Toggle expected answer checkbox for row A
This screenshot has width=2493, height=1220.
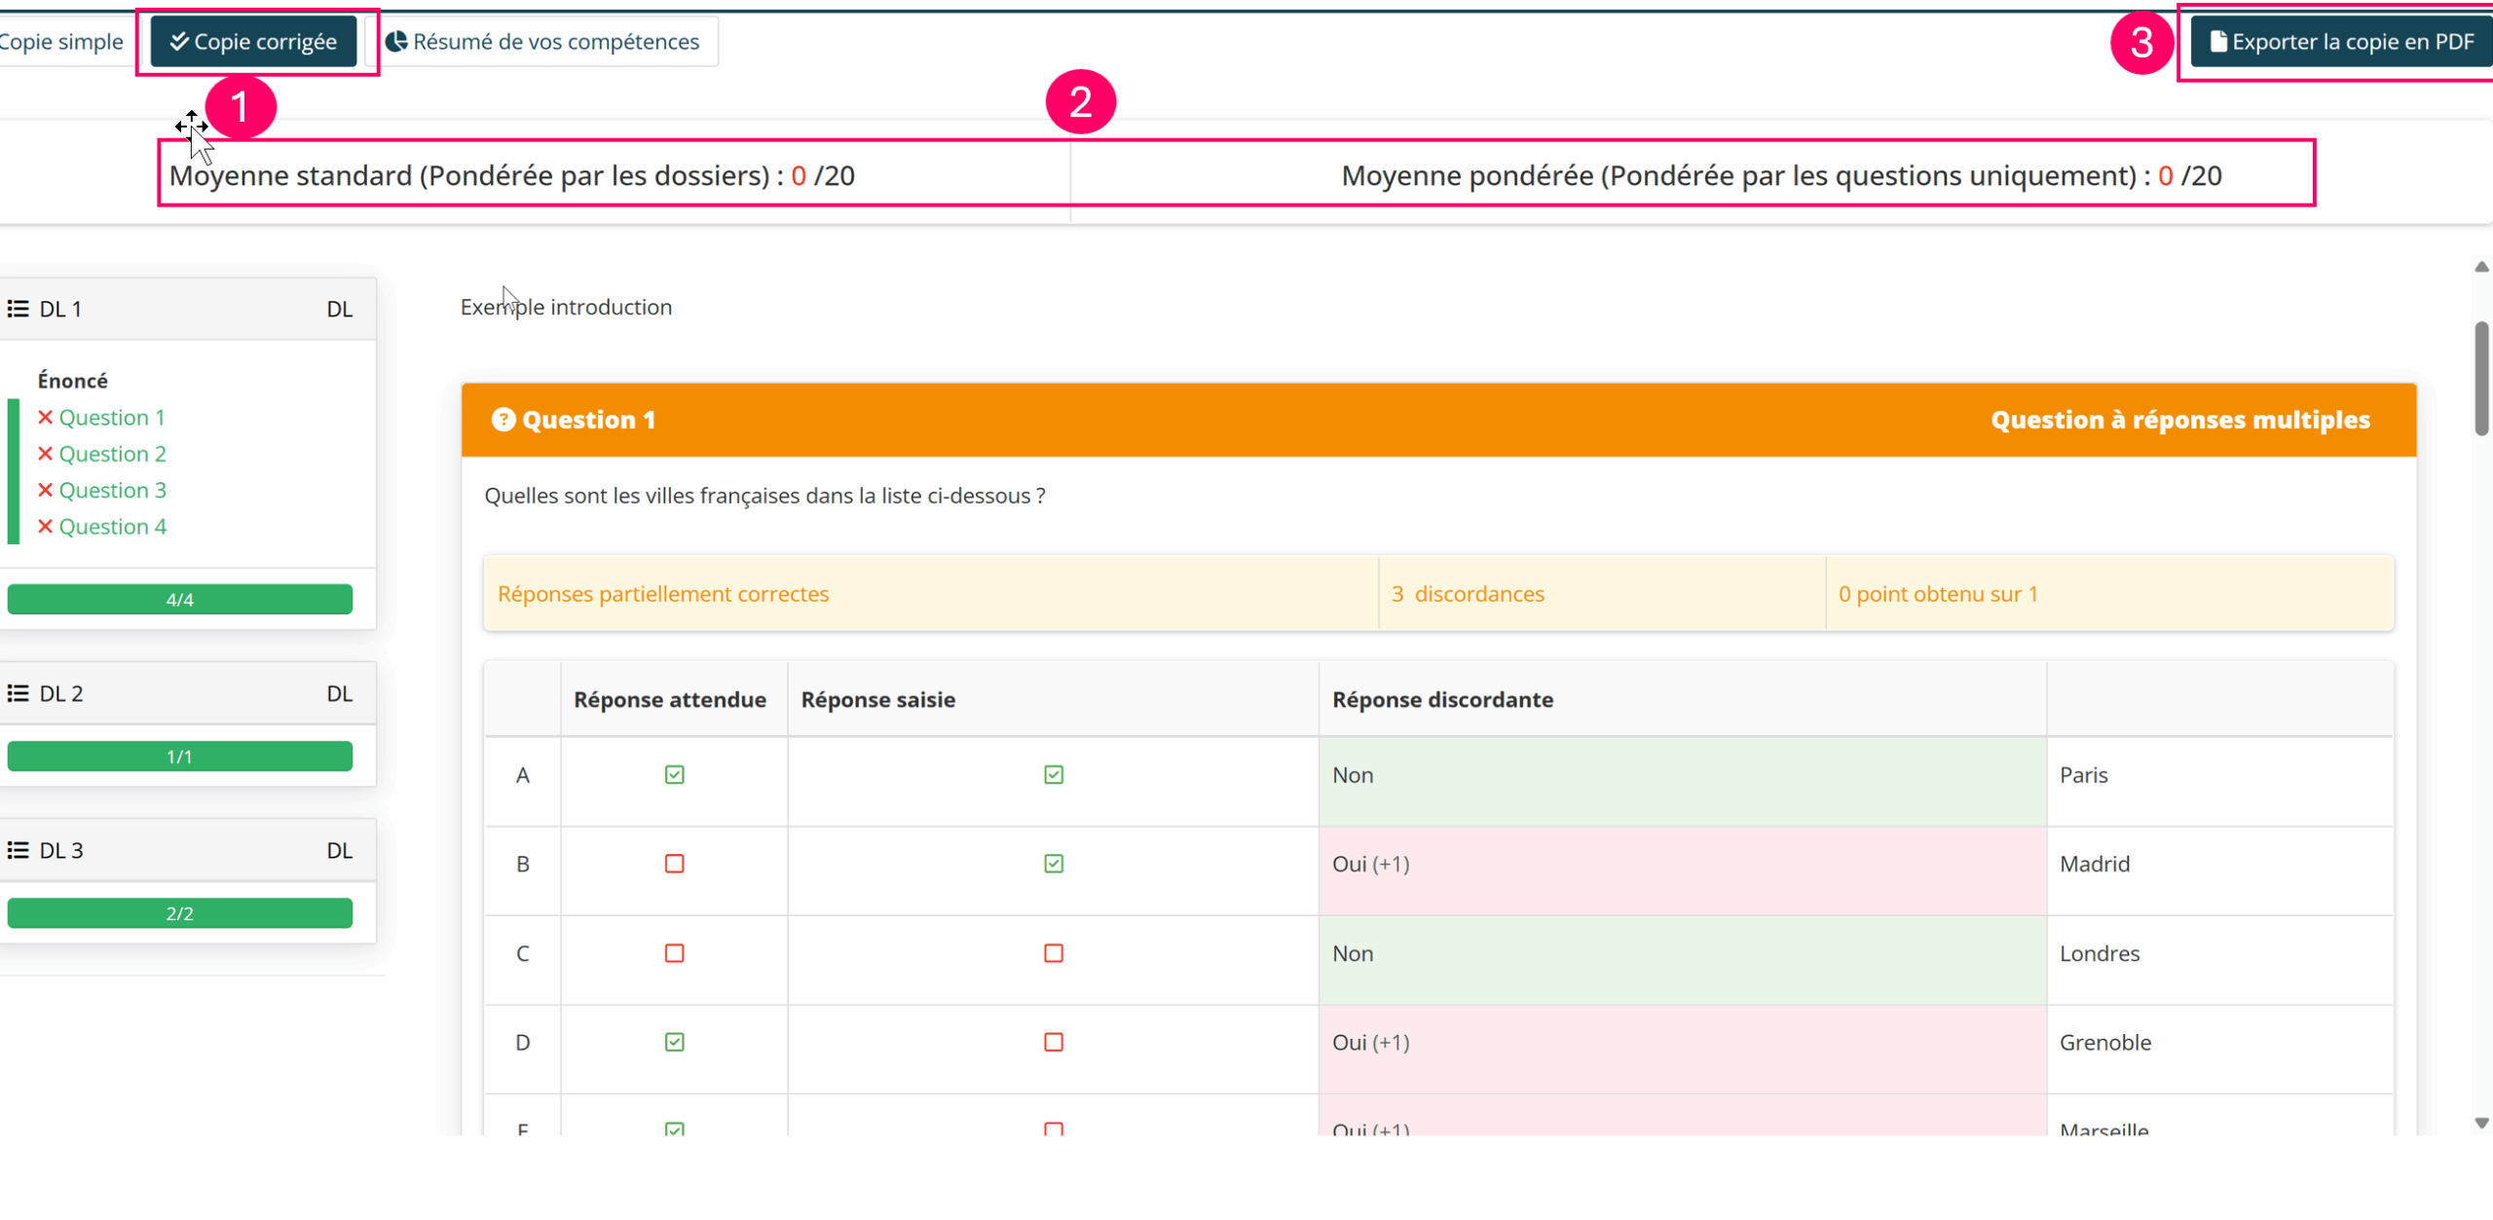pyautogui.click(x=674, y=775)
